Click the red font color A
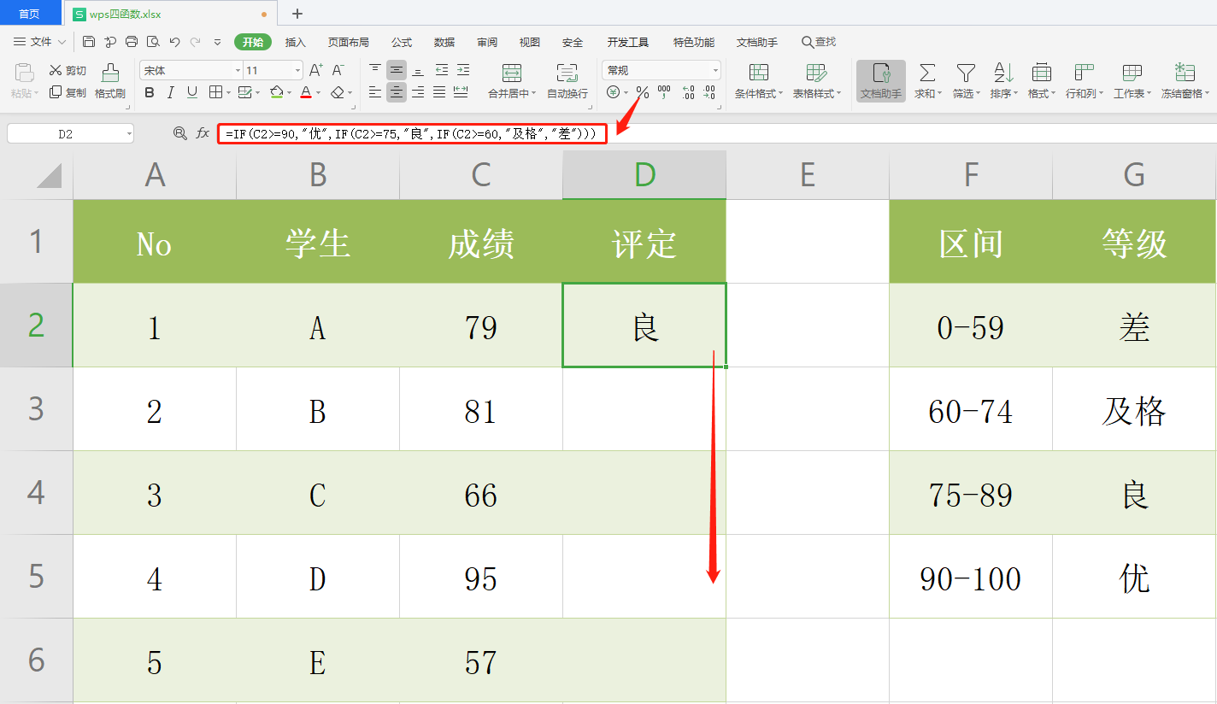Screen dimensions: 1217x704 [306, 92]
